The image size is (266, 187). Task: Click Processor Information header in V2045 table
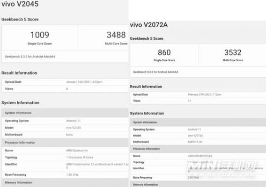point(20,143)
